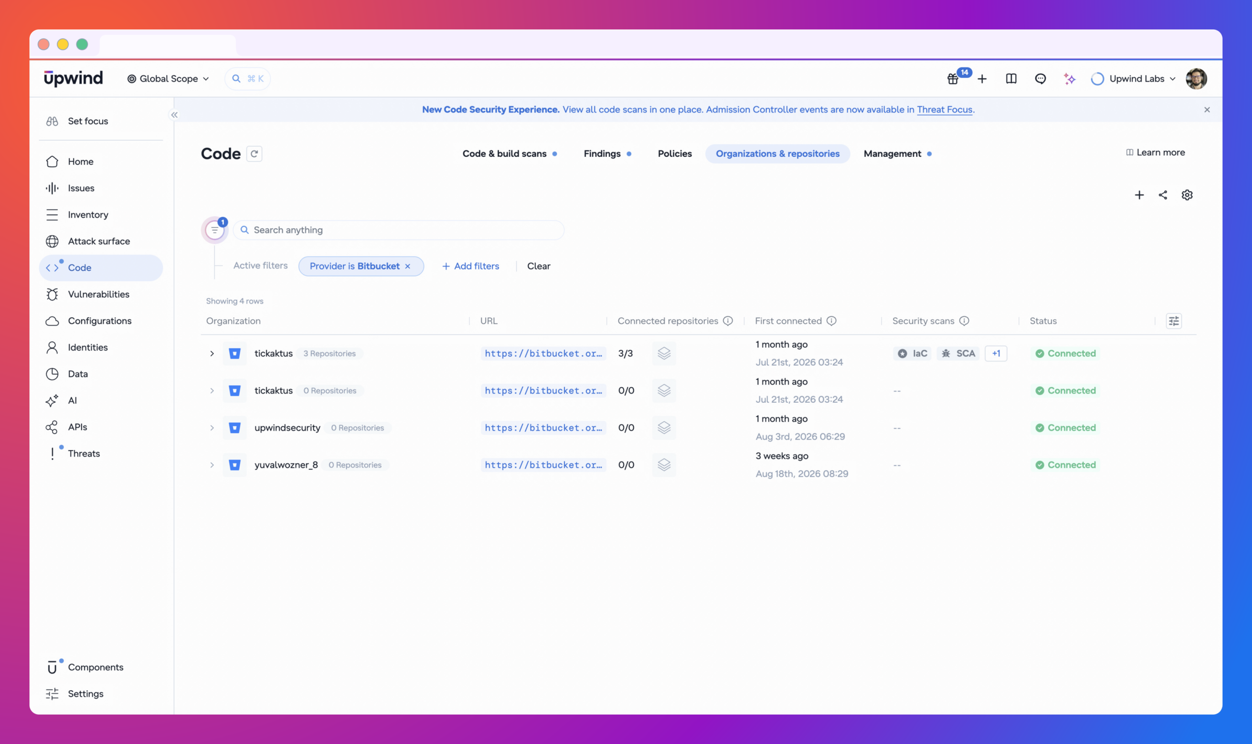This screenshot has width=1252, height=744.
Task: Open Data in sidebar
Action: coord(101,374)
